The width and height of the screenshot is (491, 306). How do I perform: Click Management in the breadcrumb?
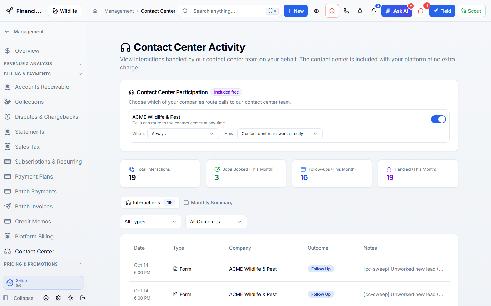tap(119, 11)
